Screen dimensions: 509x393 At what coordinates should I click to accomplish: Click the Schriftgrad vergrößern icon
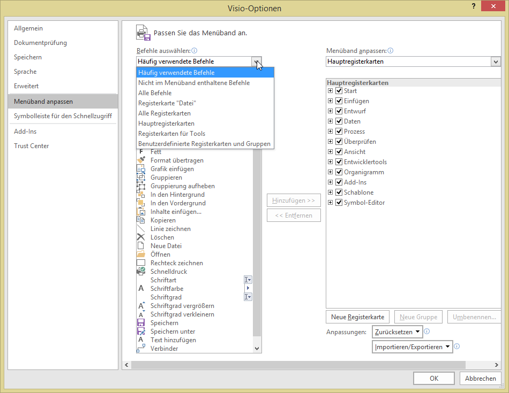(141, 305)
